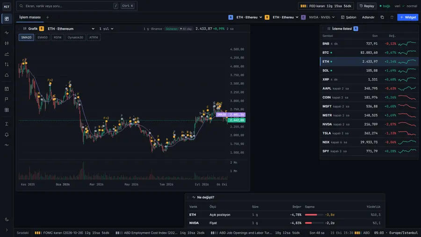Click the Gözlenen status badge
421x237 pixels.
171,29
